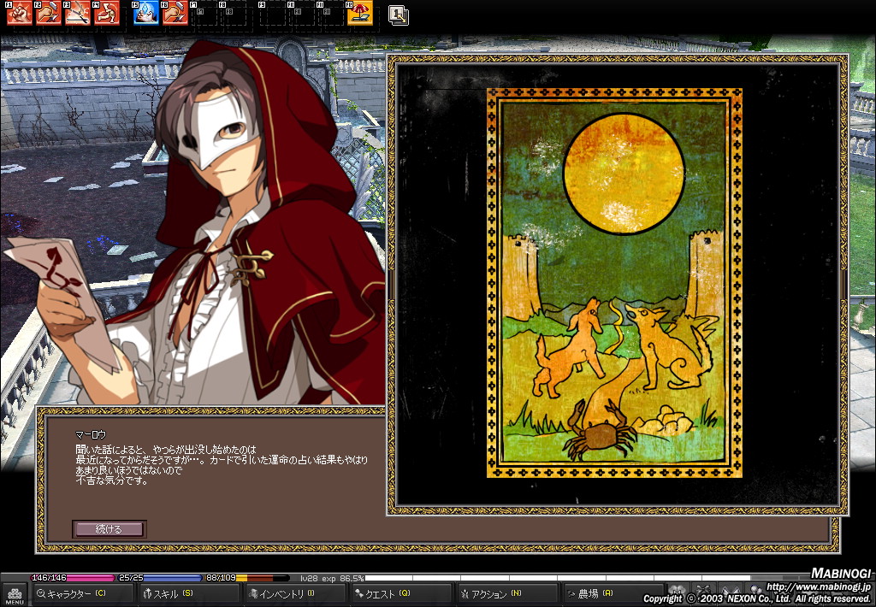The image size is (876, 607).
Task: Use the hammer skill in slot F6
Action: tap(175, 13)
